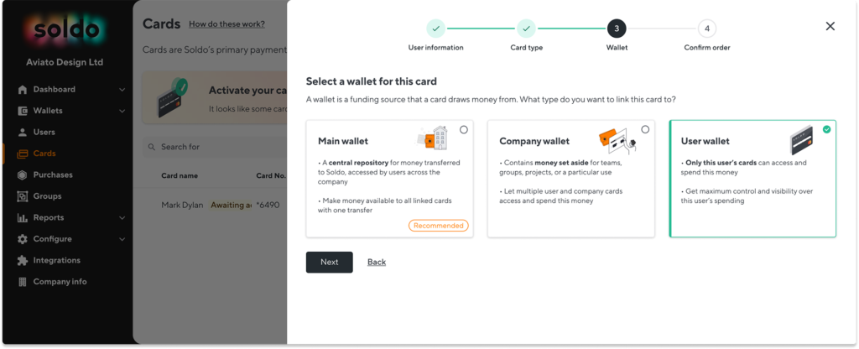Click the Users person icon
859x349 pixels.
click(x=23, y=132)
